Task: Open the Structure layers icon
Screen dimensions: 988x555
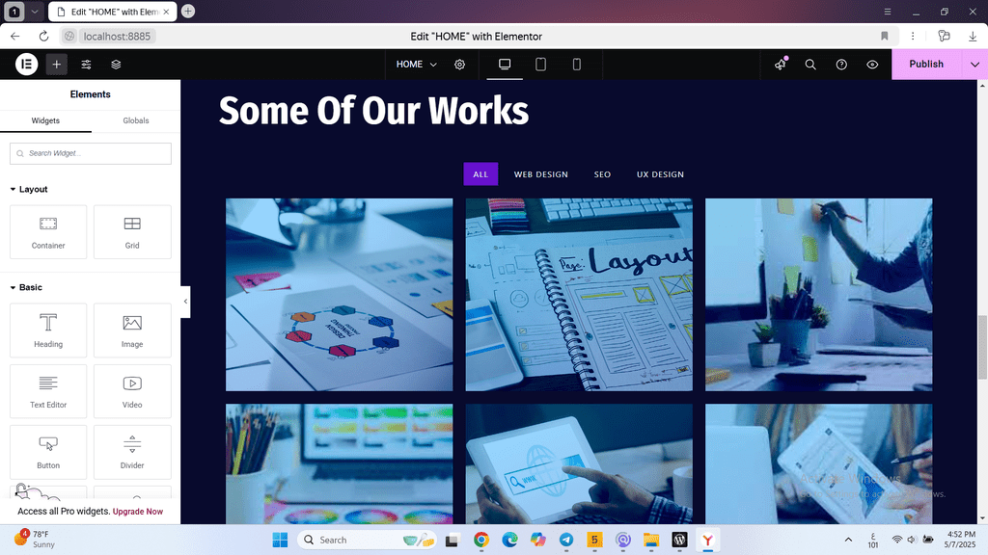Action: 116,65
